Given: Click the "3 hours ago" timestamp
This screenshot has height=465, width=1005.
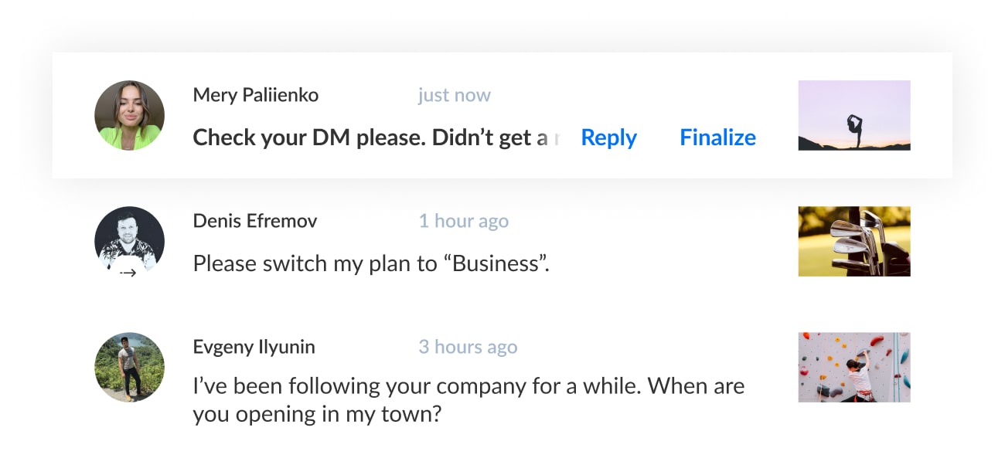Looking at the screenshot, I should pos(468,347).
